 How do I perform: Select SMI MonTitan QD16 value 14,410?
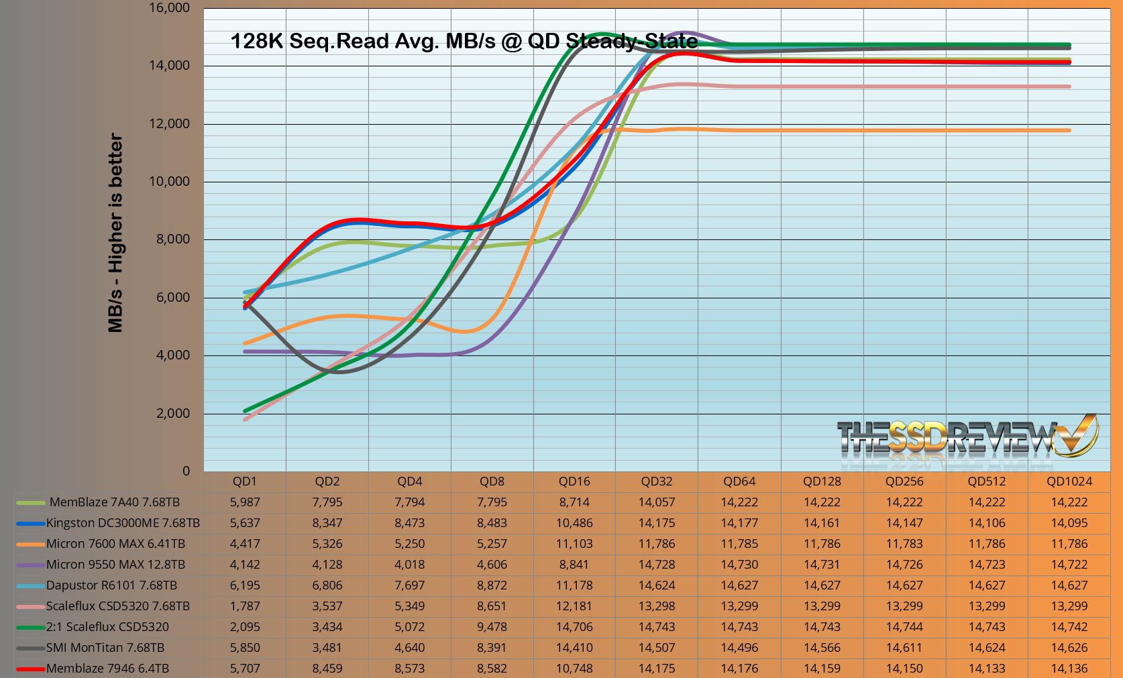click(575, 648)
